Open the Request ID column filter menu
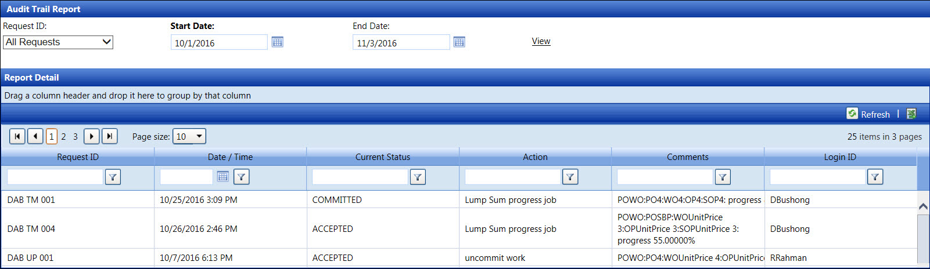The height and width of the screenshot is (269, 930). coord(113,177)
